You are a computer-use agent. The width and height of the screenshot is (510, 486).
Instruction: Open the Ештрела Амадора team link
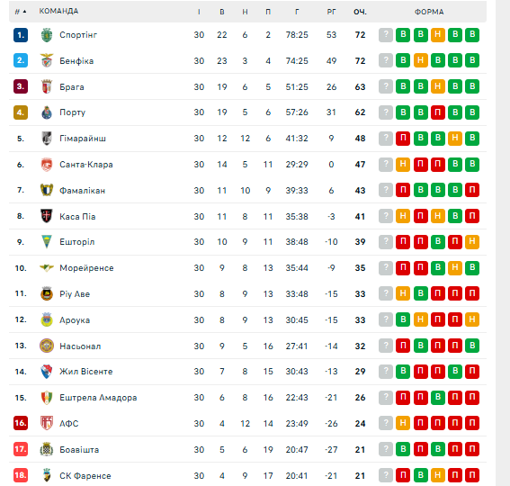pyautogui.click(x=98, y=398)
